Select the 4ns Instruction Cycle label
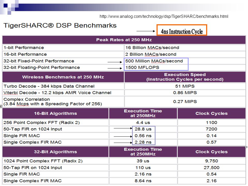 tap(182, 32)
